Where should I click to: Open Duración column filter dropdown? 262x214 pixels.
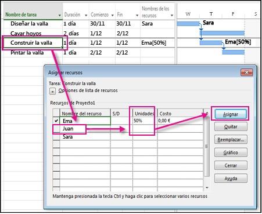pos(86,15)
